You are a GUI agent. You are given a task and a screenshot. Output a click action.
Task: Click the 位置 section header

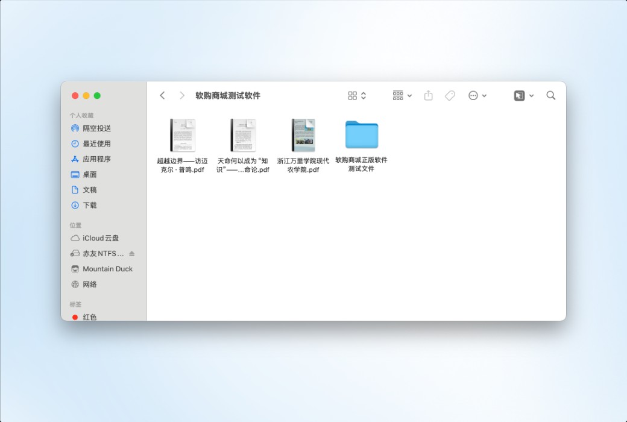coord(75,225)
